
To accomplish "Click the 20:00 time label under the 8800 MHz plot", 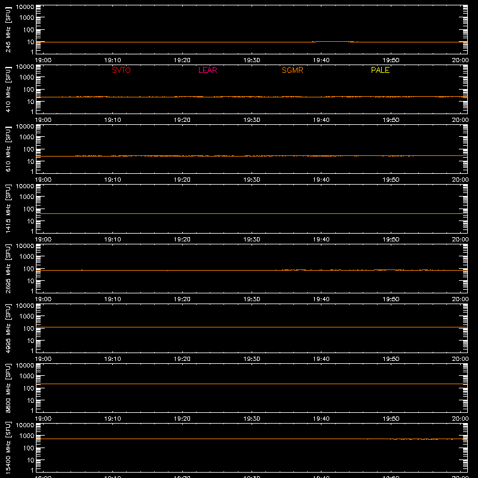I will (460, 419).
